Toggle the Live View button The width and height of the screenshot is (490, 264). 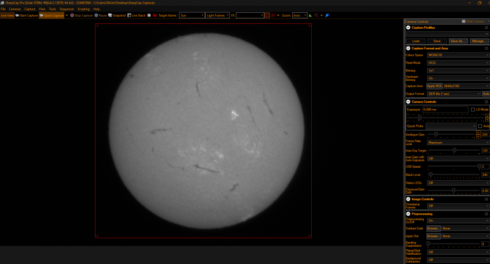point(7,15)
